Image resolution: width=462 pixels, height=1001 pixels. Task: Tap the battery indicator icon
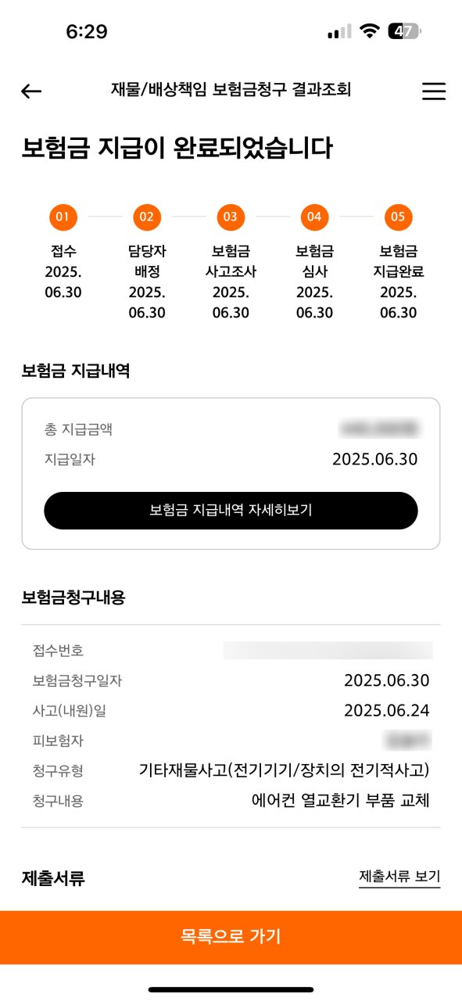tap(405, 31)
